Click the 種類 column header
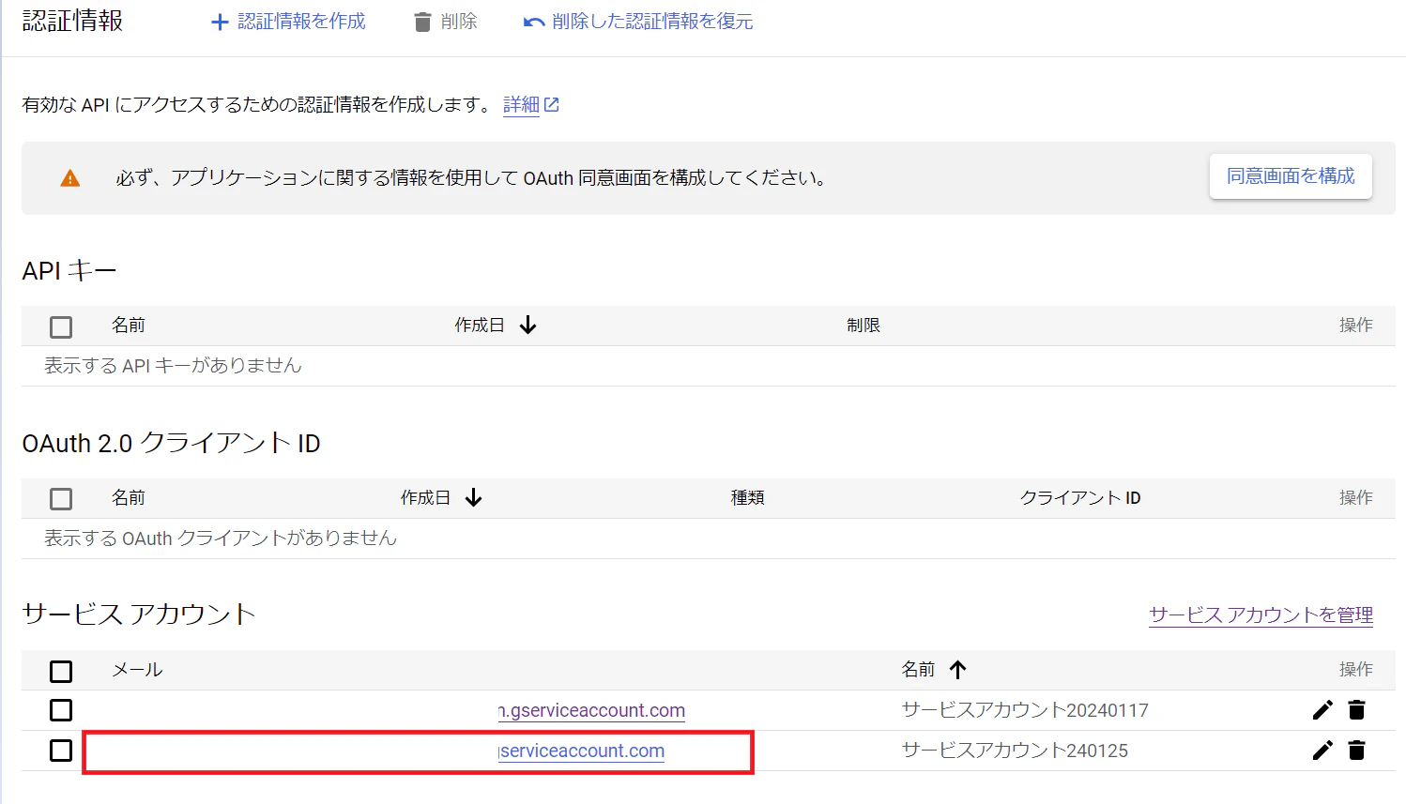Viewport: 1406px width, 804px height. 748,498
